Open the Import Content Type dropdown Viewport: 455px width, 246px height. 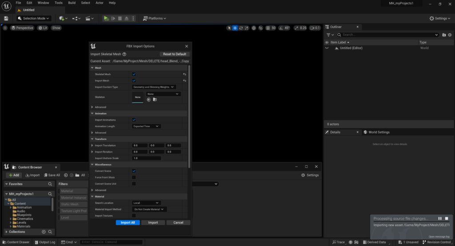[x=154, y=87]
